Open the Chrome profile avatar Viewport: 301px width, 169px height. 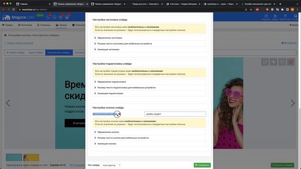tap(292, 9)
